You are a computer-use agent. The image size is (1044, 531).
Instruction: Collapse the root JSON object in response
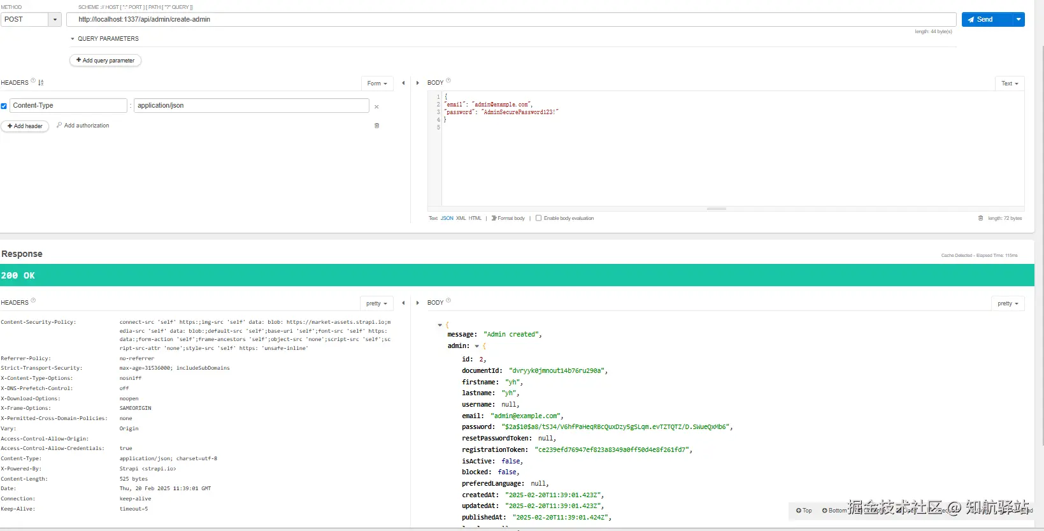click(440, 325)
